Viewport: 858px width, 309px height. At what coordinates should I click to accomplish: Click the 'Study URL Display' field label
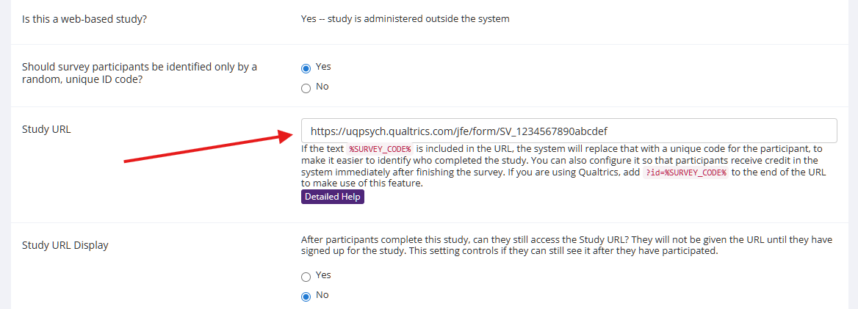click(65, 245)
